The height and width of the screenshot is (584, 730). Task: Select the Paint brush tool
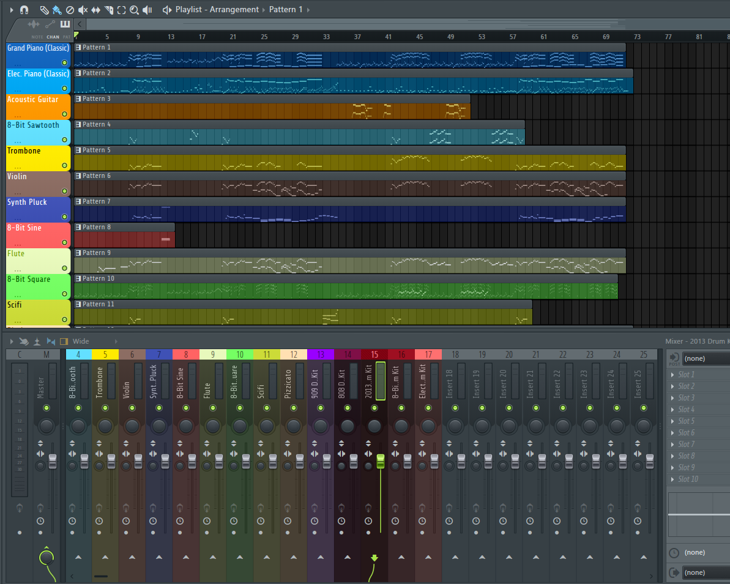57,10
